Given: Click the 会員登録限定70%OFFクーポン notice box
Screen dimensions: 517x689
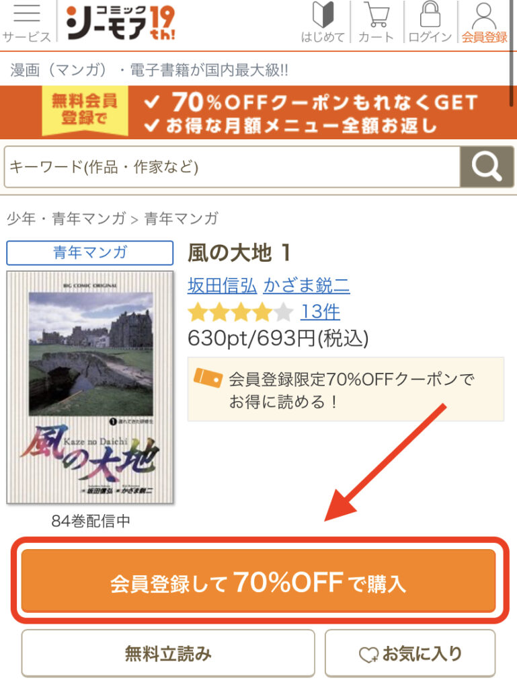Looking at the screenshot, I should point(346,390).
